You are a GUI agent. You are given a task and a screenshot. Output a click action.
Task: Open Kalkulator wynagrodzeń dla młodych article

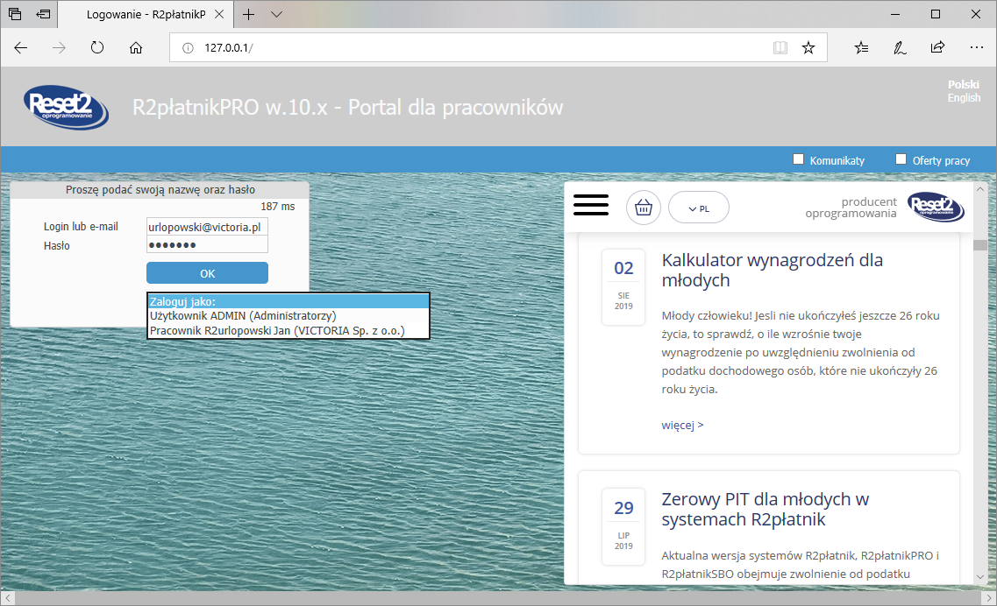click(772, 270)
